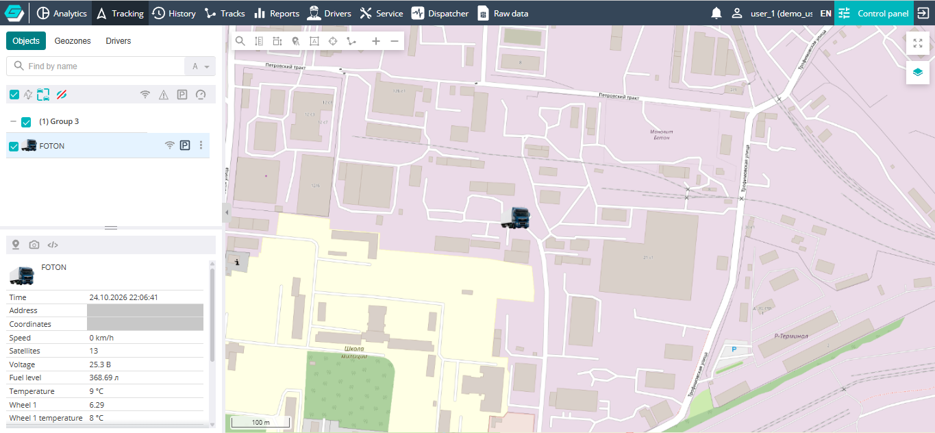Toggle fullscreen map mode
Viewport: 935px width, 433px height.
pos(918,43)
